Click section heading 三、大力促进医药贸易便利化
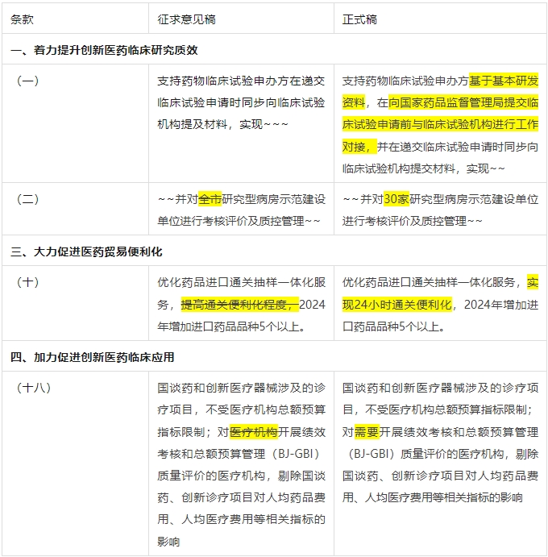This screenshot has width=548, height=557. [87, 251]
